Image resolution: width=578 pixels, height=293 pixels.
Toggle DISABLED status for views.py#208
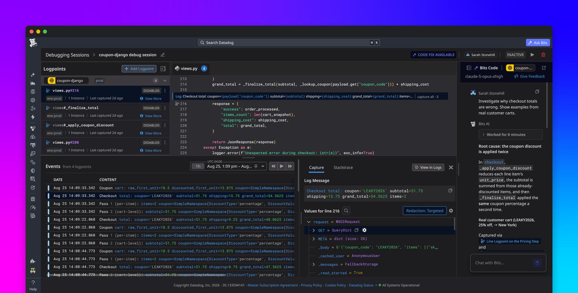[x=151, y=143]
